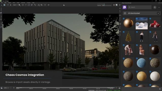Select the blue textured sphere material
Image resolution: width=162 pixels, height=91 pixels.
pyautogui.click(x=141, y=63)
